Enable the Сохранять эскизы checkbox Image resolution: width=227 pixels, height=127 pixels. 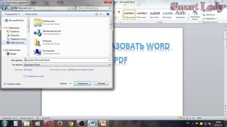25,76
